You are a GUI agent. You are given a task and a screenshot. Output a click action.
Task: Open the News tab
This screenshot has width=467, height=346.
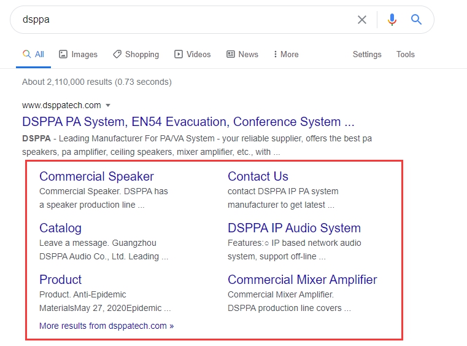(242, 54)
